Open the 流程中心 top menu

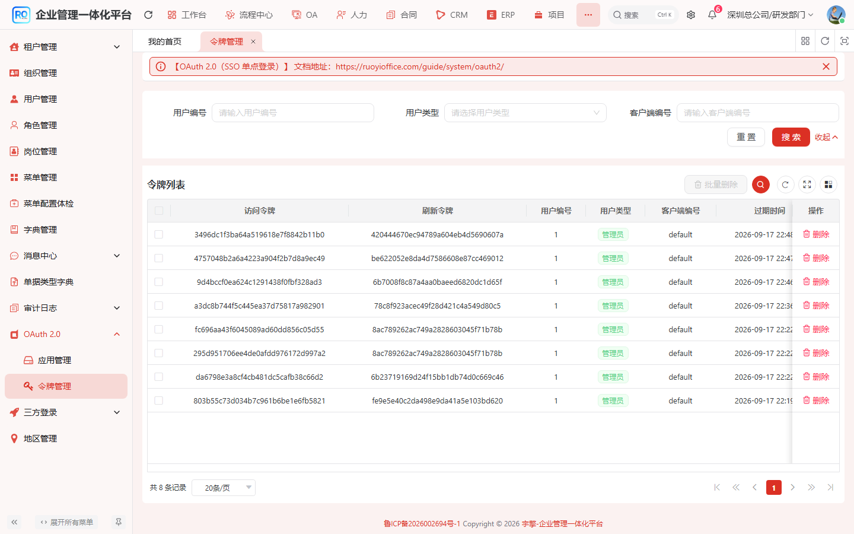(249, 15)
